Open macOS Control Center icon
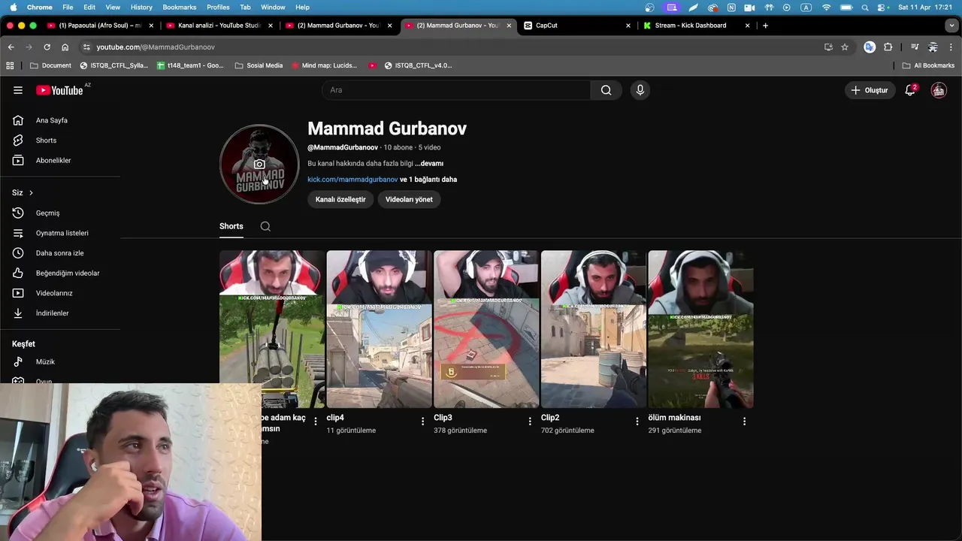 [881, 7]
